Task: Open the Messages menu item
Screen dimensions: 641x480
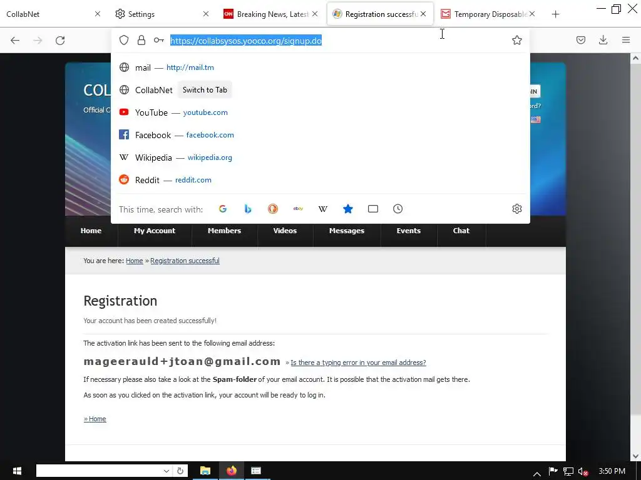Action: click(347, 231)
